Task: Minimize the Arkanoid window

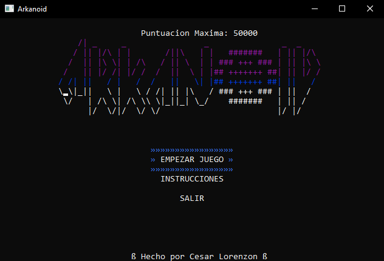Action: [315, 9]
